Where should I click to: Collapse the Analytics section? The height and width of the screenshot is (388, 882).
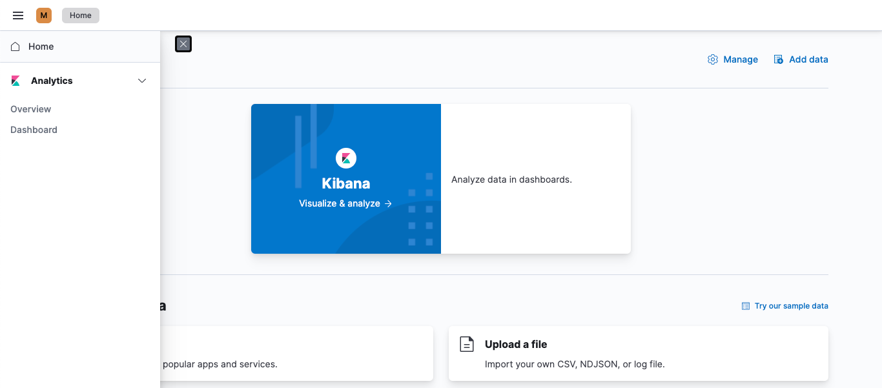pyautogui.click(x=142, y=80)
